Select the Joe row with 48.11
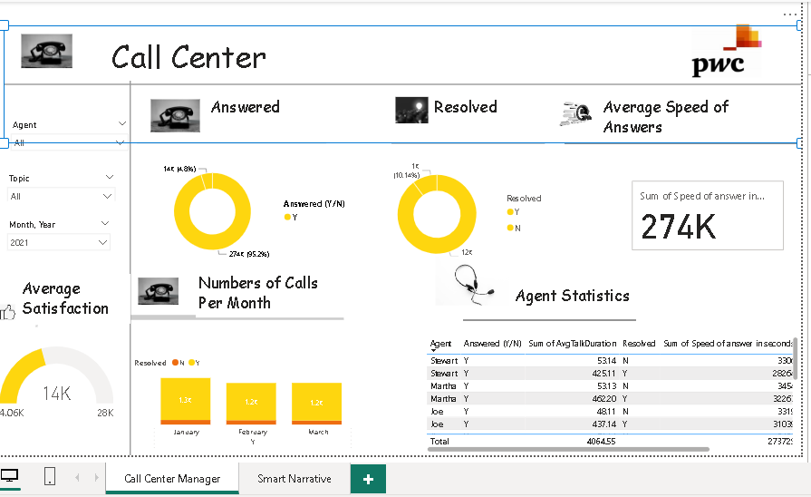811x497 pixels. [611, 411]
